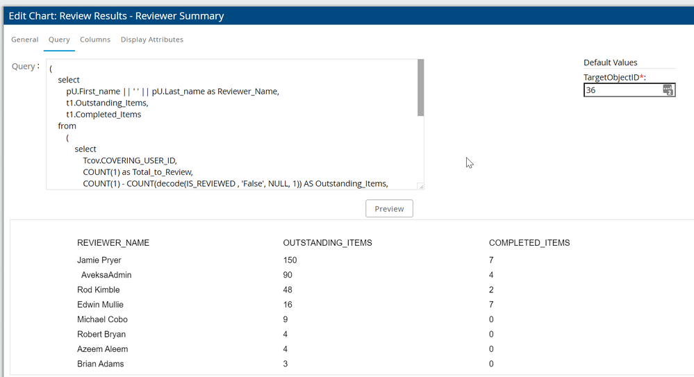The height and width of the screenshot is (377, 694).
Task: Click the OUTSTANDING_ITEMS column header
Action: (x=327, y=243)
